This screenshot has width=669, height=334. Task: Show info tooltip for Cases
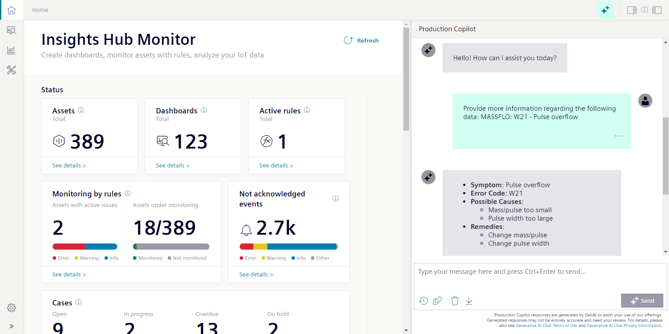pyautogui.click(x=79, y=302)
